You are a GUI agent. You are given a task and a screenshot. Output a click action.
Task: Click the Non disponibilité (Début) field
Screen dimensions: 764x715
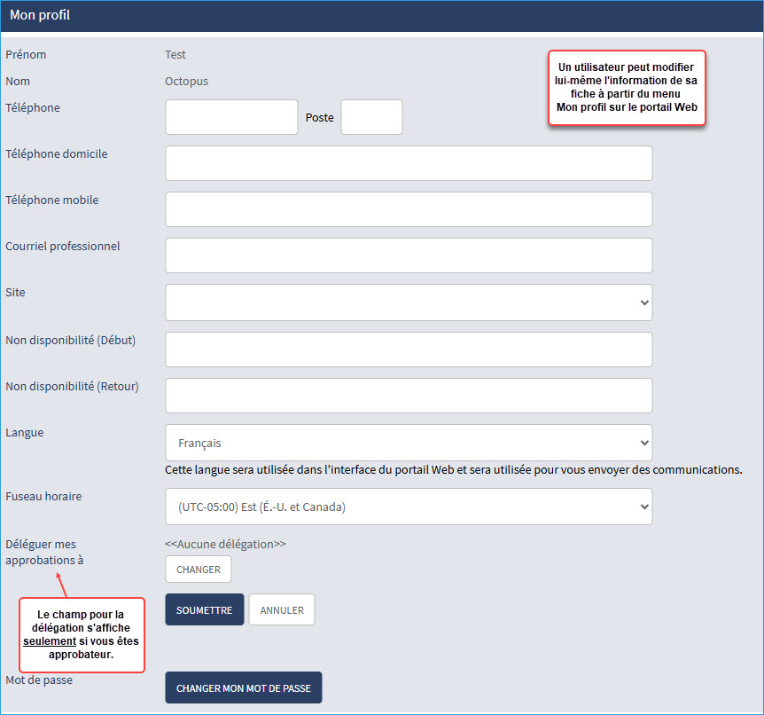[x=409, y=350]
